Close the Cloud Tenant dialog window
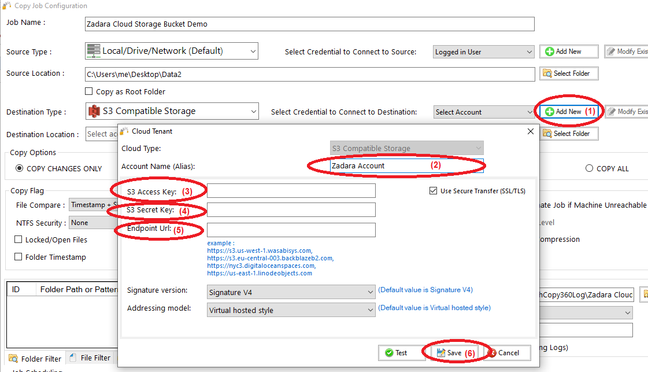Image resolution: width=648 pixels, height=372 pixels. (531, 131)
